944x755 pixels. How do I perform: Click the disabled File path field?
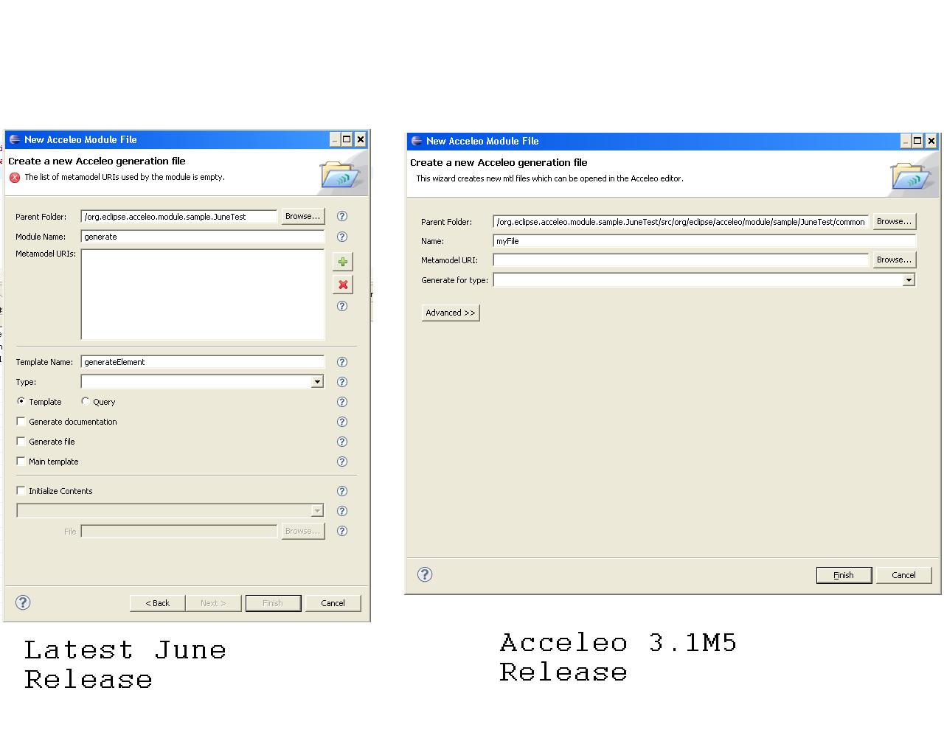tap(179, 531)
